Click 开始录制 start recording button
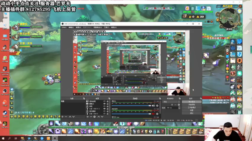Screen dimensions: 252x141 pos(192,105)
